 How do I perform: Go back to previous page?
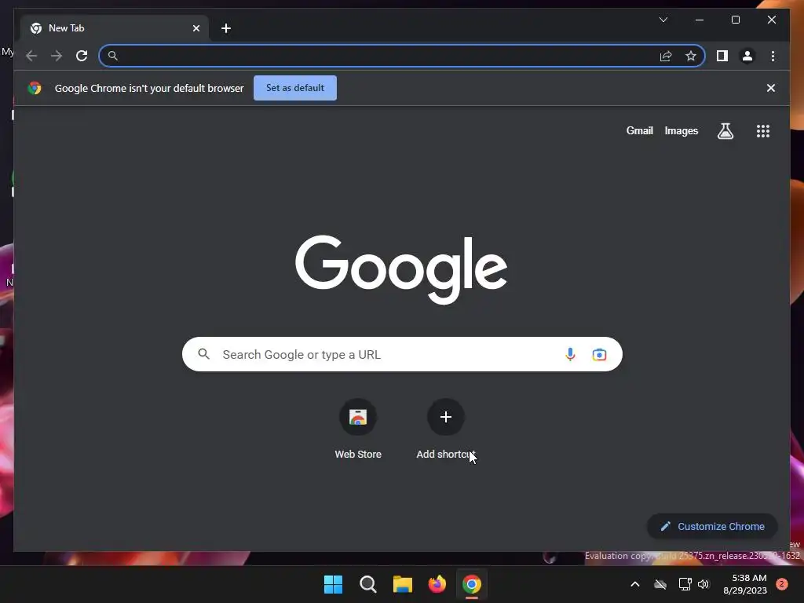tap(31, 56)
